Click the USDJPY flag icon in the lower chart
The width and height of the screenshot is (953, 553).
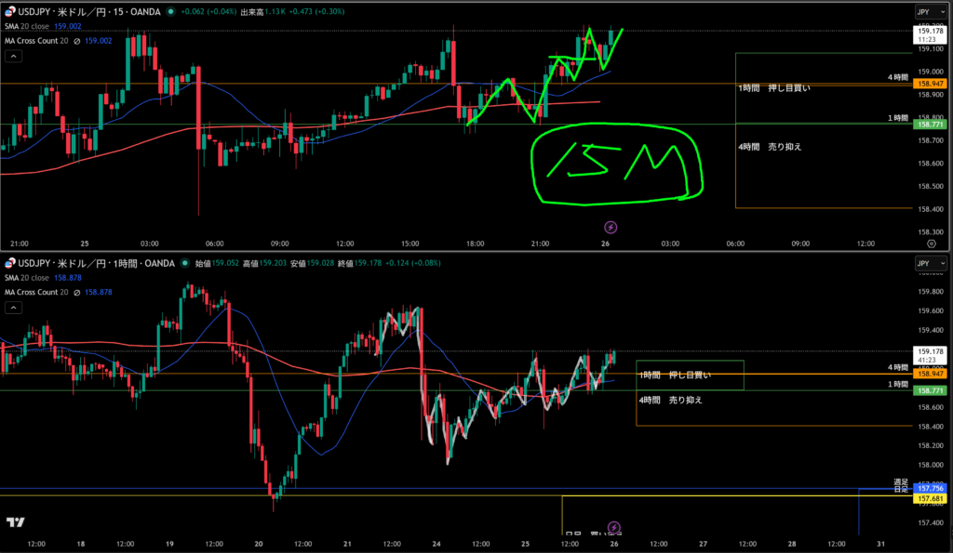point(11,263)
